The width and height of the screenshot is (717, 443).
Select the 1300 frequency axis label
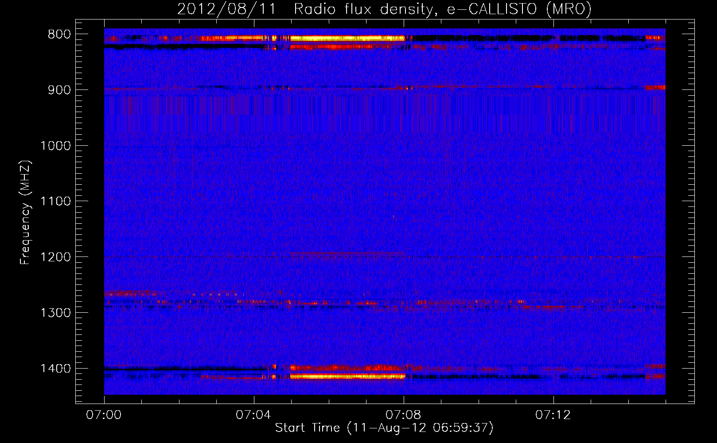(56, 313)
